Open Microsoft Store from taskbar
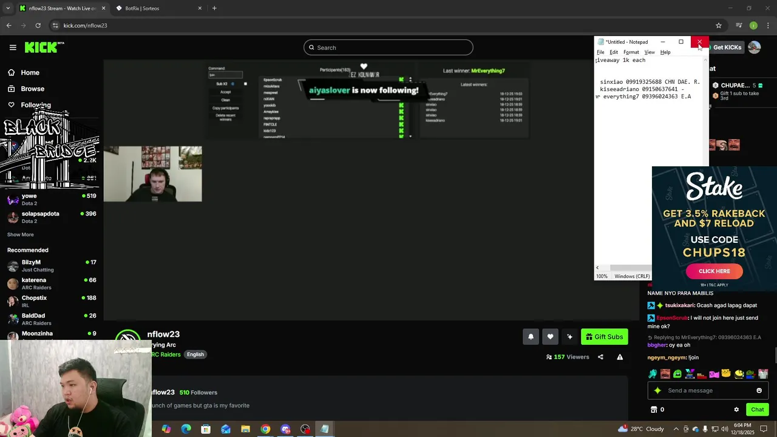777x437 pixels. point(206,429)
